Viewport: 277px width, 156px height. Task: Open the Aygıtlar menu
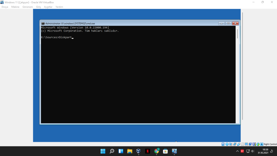[48, 7]
